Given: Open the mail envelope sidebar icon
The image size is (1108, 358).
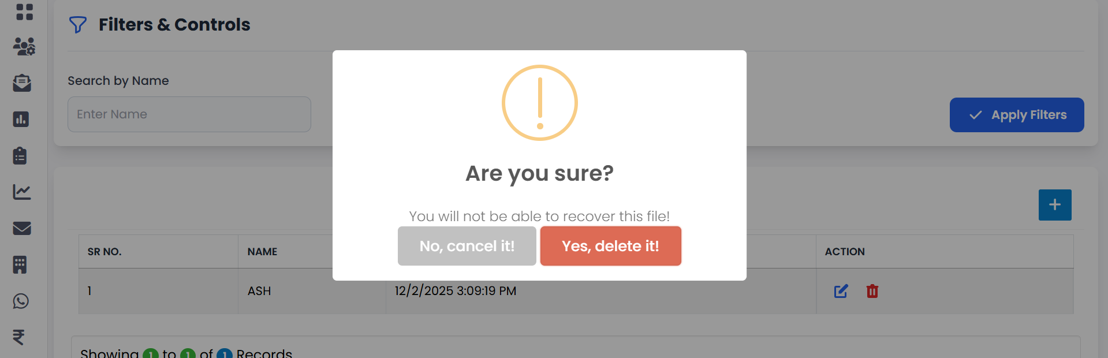Looking at the screenshot, I should (22, 228).
